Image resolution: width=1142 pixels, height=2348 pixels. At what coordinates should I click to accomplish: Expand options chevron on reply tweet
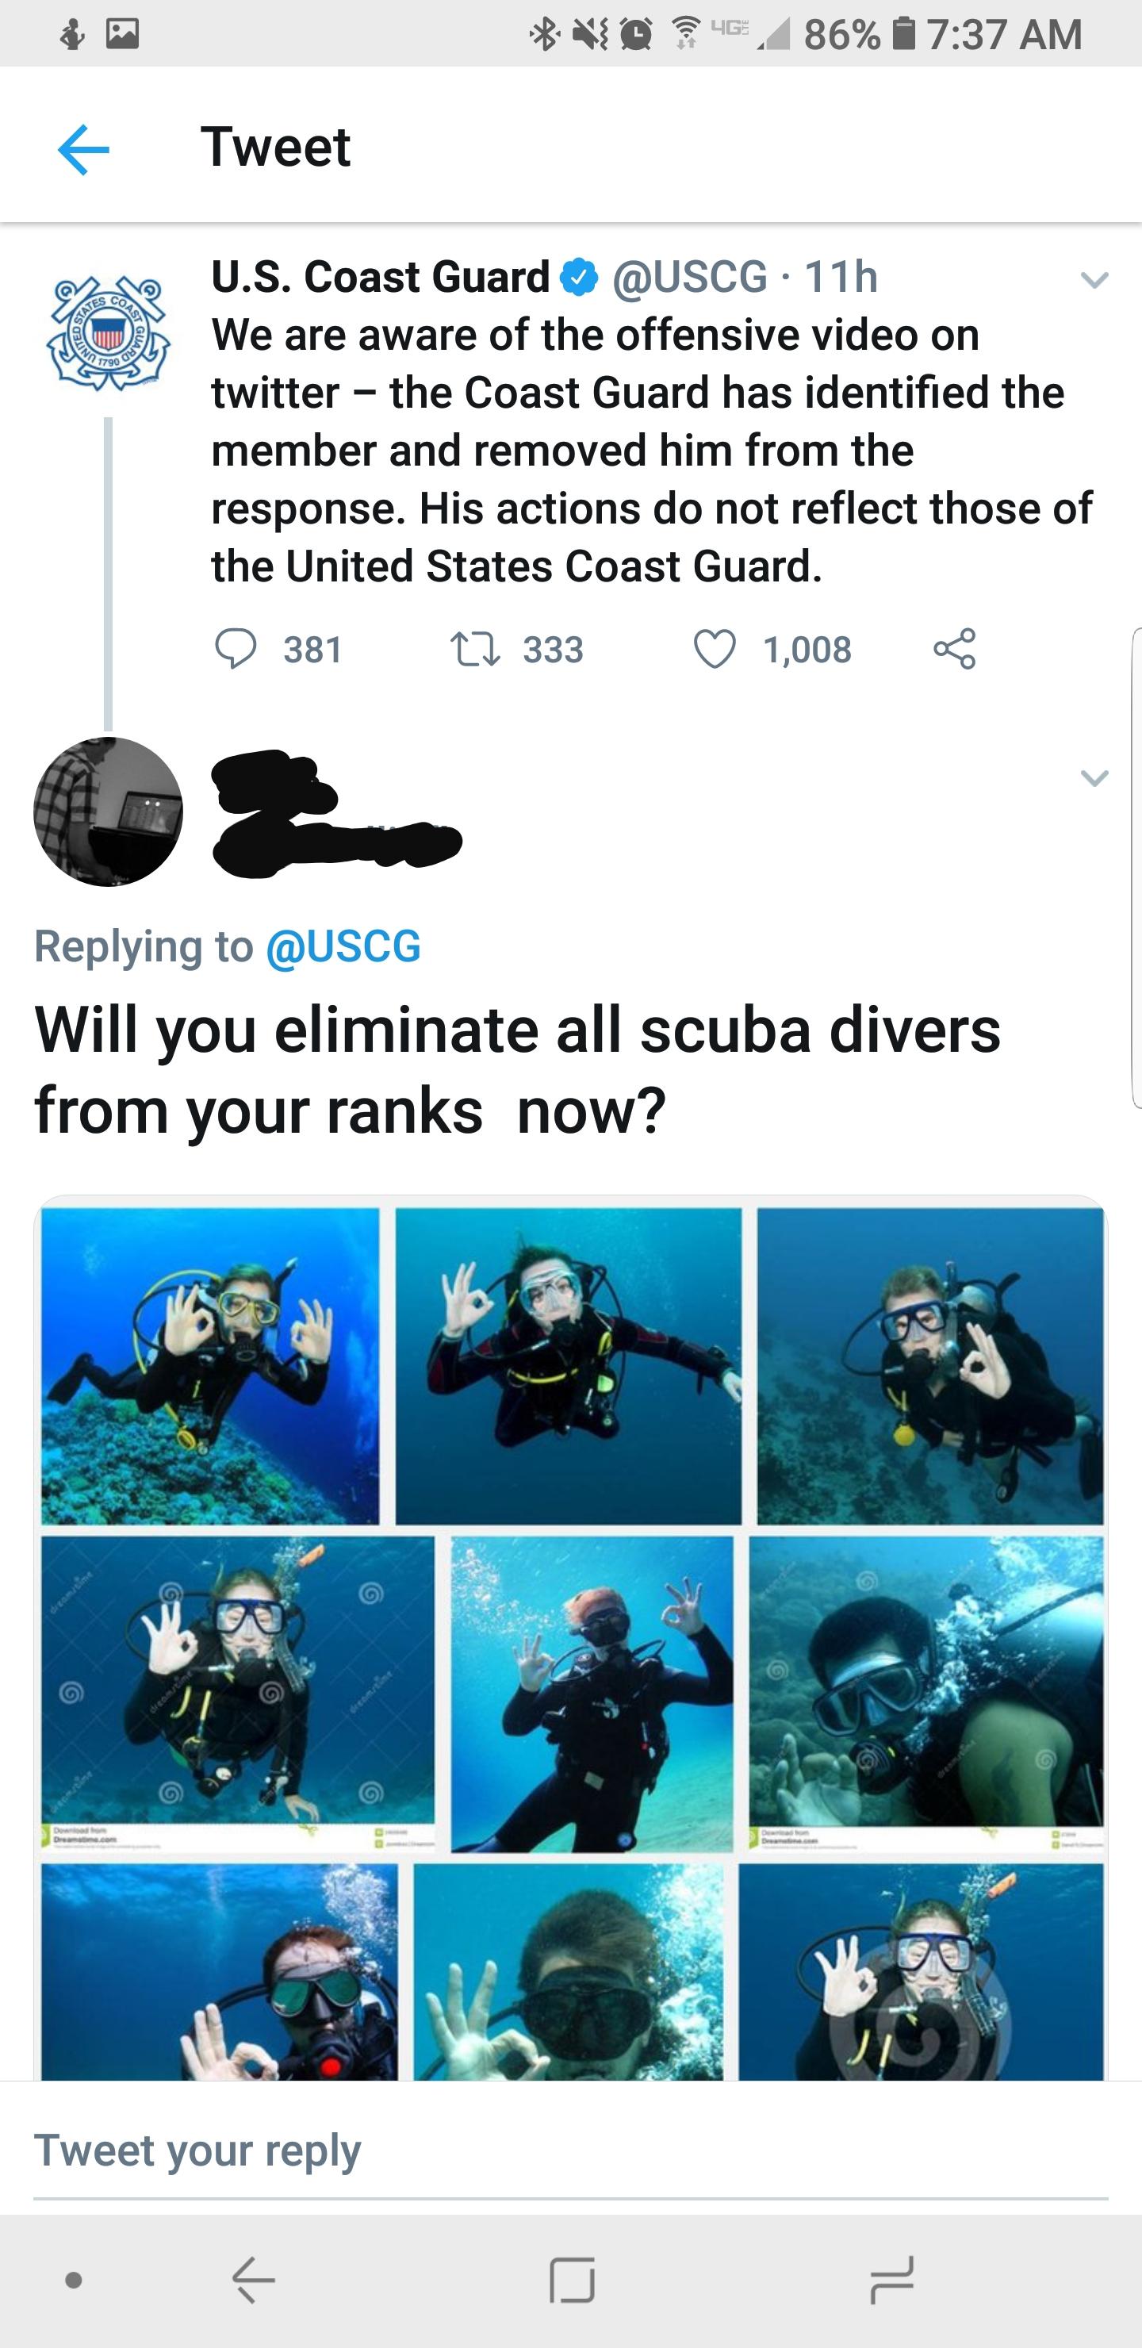click(1094, 777)
